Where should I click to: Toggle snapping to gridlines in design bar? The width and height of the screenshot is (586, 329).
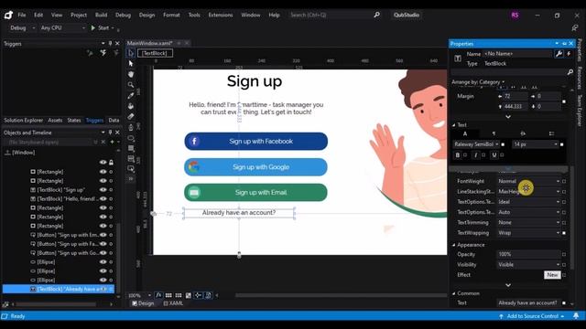[179, 295]
